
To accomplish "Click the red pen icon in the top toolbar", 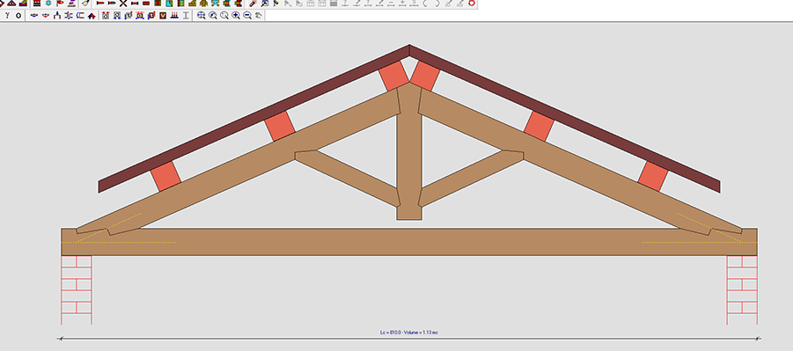I will point(253,3).
